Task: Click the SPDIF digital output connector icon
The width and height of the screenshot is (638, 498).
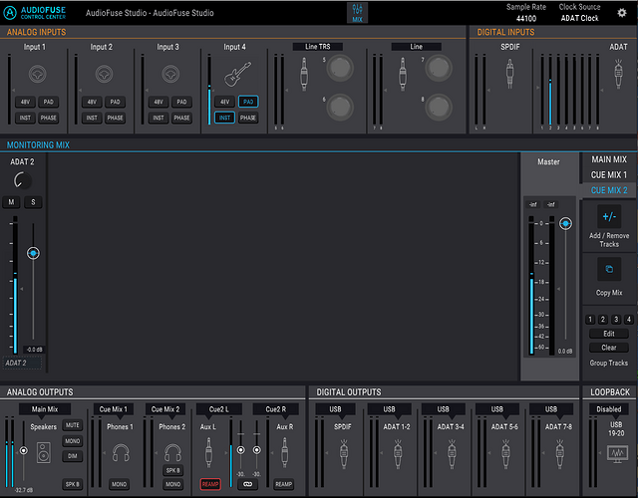Action: tap(344, 454)
